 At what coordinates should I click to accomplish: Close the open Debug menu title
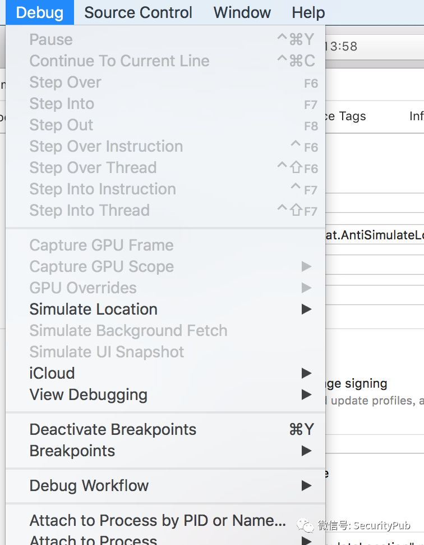(39, 12)
